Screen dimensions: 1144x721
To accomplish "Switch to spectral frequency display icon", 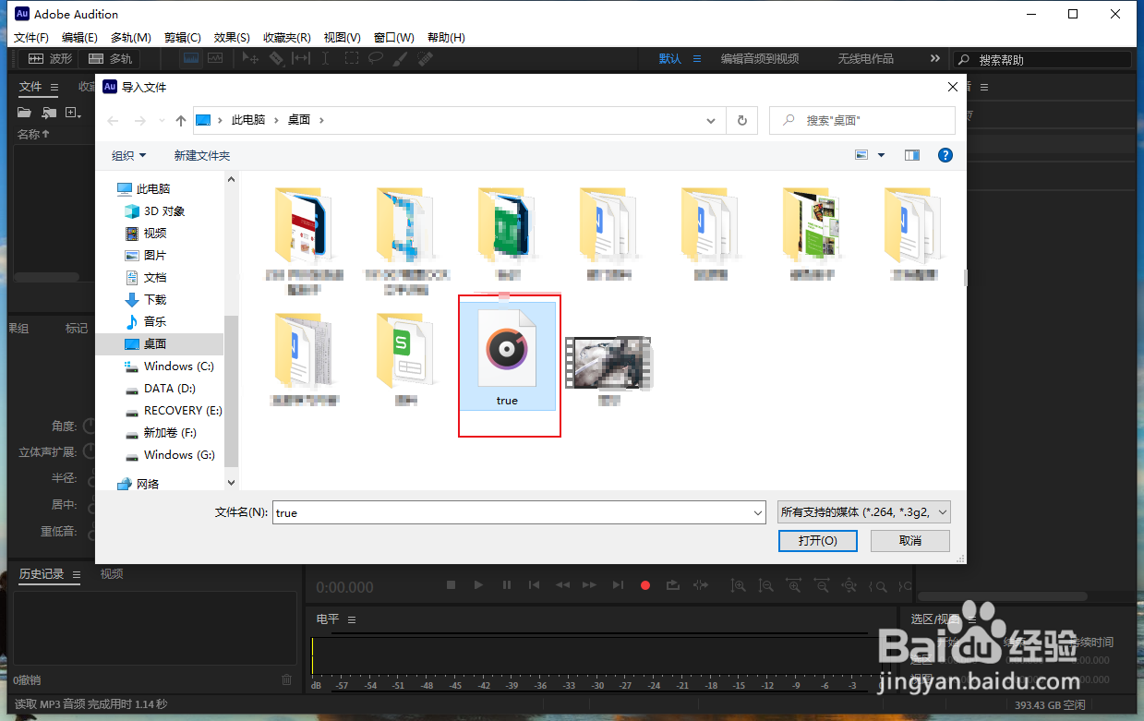I will click(213, 58).
